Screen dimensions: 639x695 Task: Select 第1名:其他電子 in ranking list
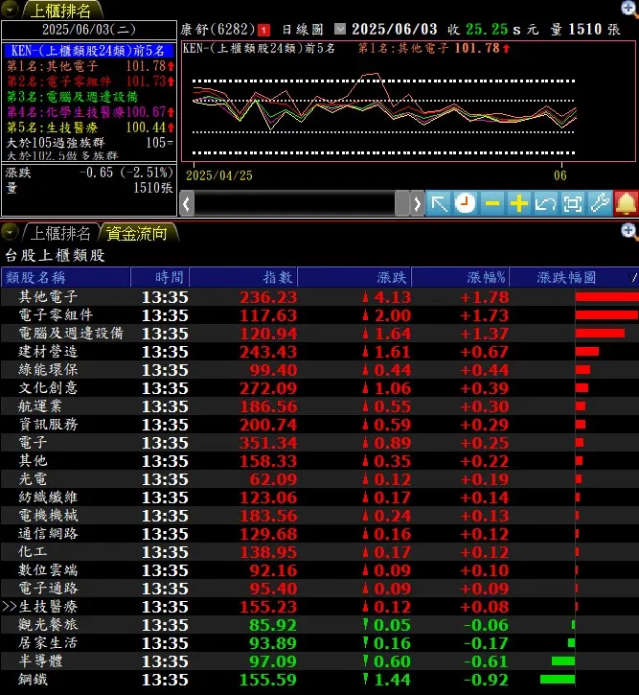coord(90,66)
